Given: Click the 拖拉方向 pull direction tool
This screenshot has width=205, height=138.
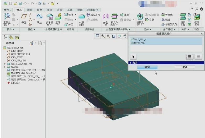Looking at the screenshot, I should (93, 15).
